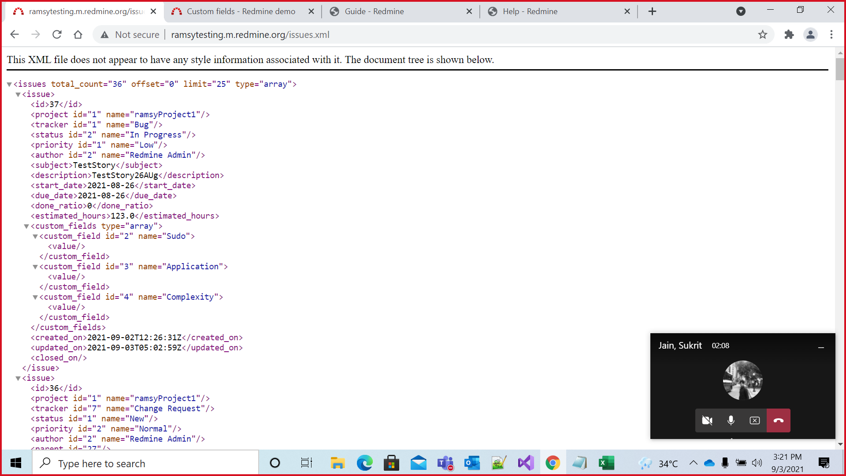
Task: Open Notepad++ from the taskbar
Action: click(499, 463)
